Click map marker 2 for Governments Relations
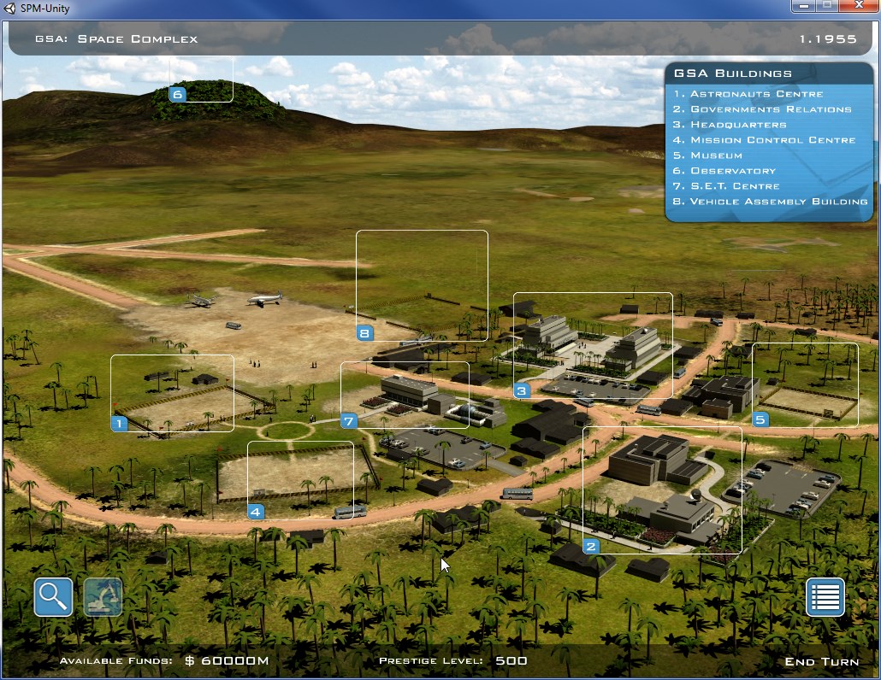The width and height of the screenshot is (881, 680). pyautogui.click(x=591, y=547)
